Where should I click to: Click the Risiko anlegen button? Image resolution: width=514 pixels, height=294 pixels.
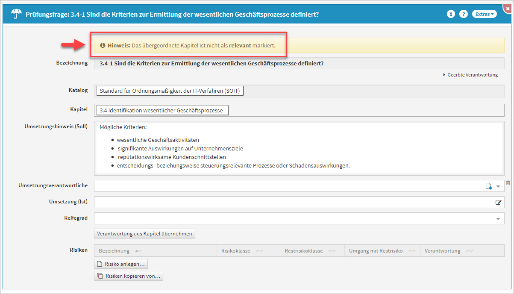pyautogui.click(x=121, y=264)
